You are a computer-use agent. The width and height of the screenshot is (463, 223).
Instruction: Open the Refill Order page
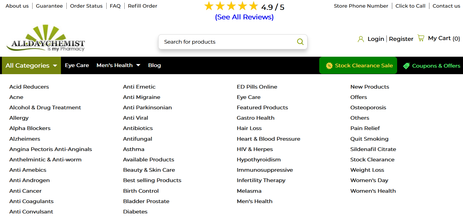tap(142, 6)
